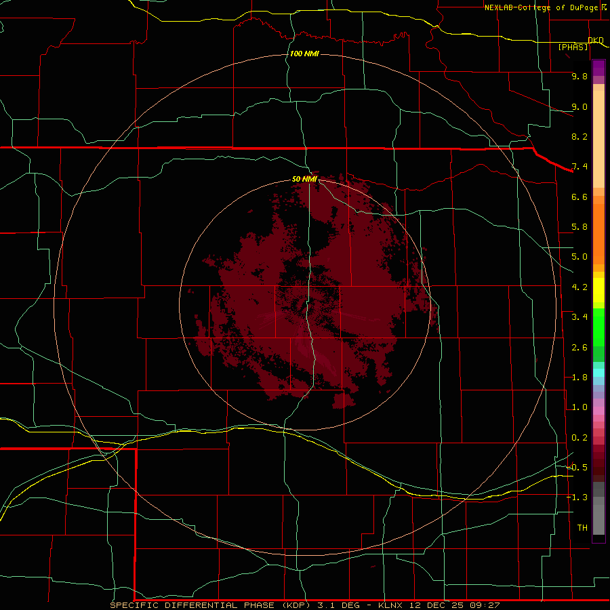Click the -0.5 value on color scale

tap(577, 468)
